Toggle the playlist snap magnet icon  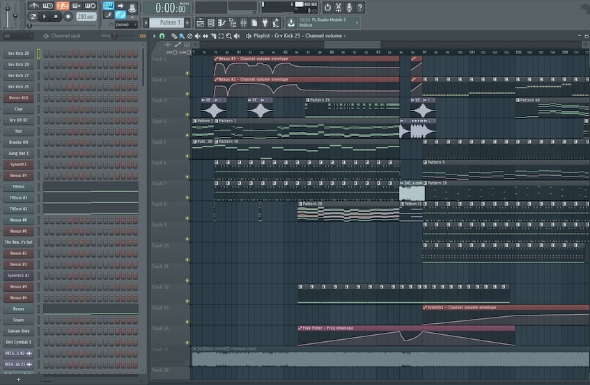coord(162,36)
